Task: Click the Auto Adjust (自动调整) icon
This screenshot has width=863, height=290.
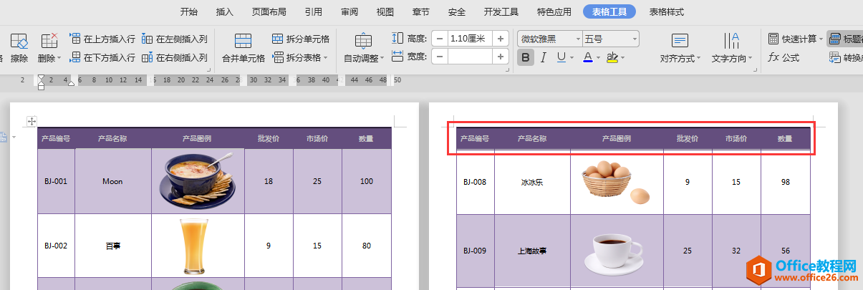Action: [363, 42]
